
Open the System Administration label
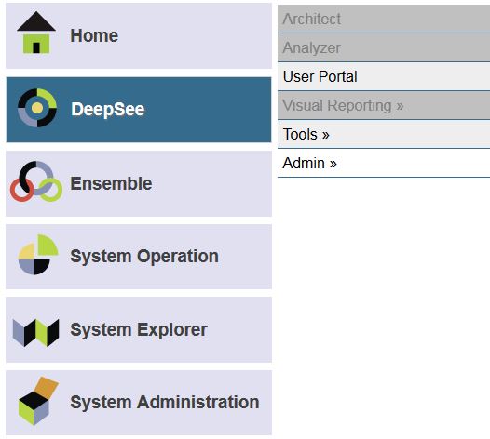tap(165, 402)
